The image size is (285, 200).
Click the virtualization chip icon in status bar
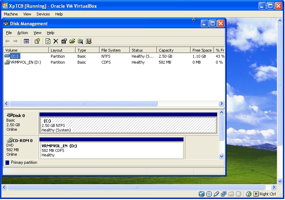[x=238, y=194]
